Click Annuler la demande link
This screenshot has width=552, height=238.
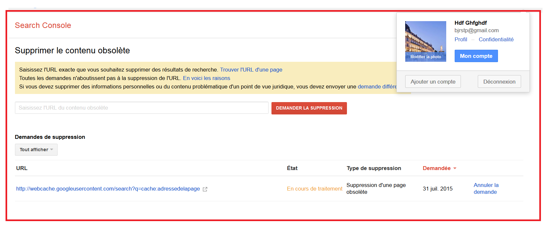tap(486, 189)
